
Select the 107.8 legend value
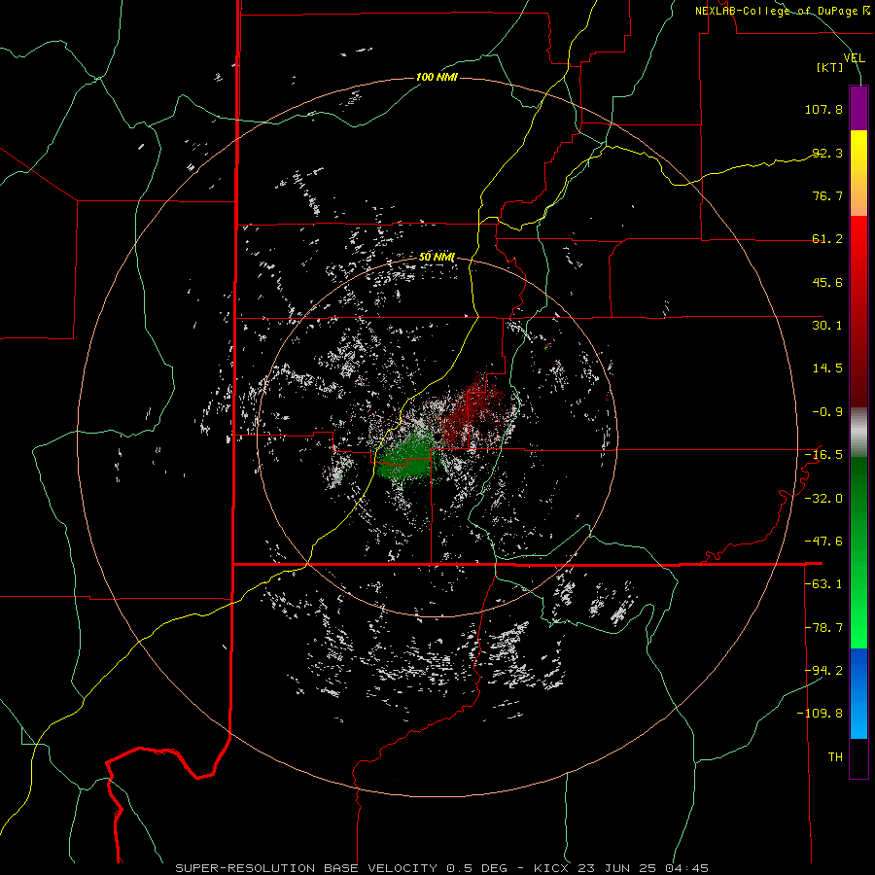[823, 109]
